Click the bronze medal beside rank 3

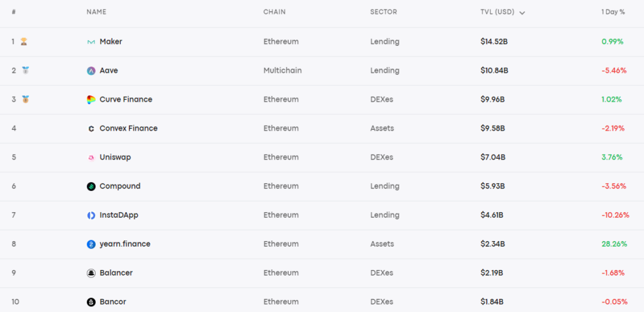point(25,99)
